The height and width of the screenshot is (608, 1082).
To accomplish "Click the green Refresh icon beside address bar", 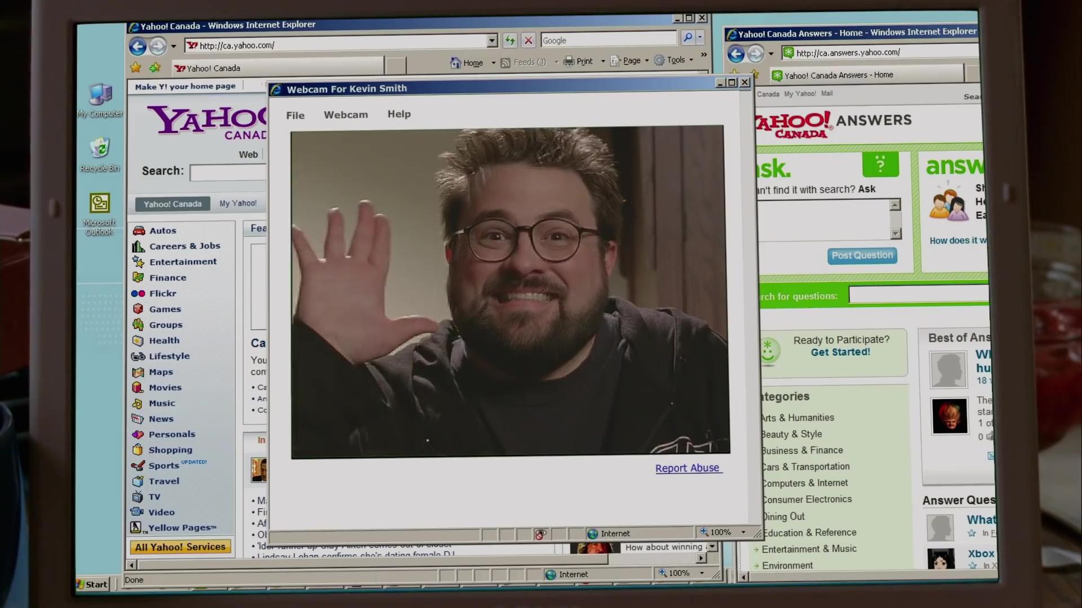I will pyautogui.click(x=510, y=40).
